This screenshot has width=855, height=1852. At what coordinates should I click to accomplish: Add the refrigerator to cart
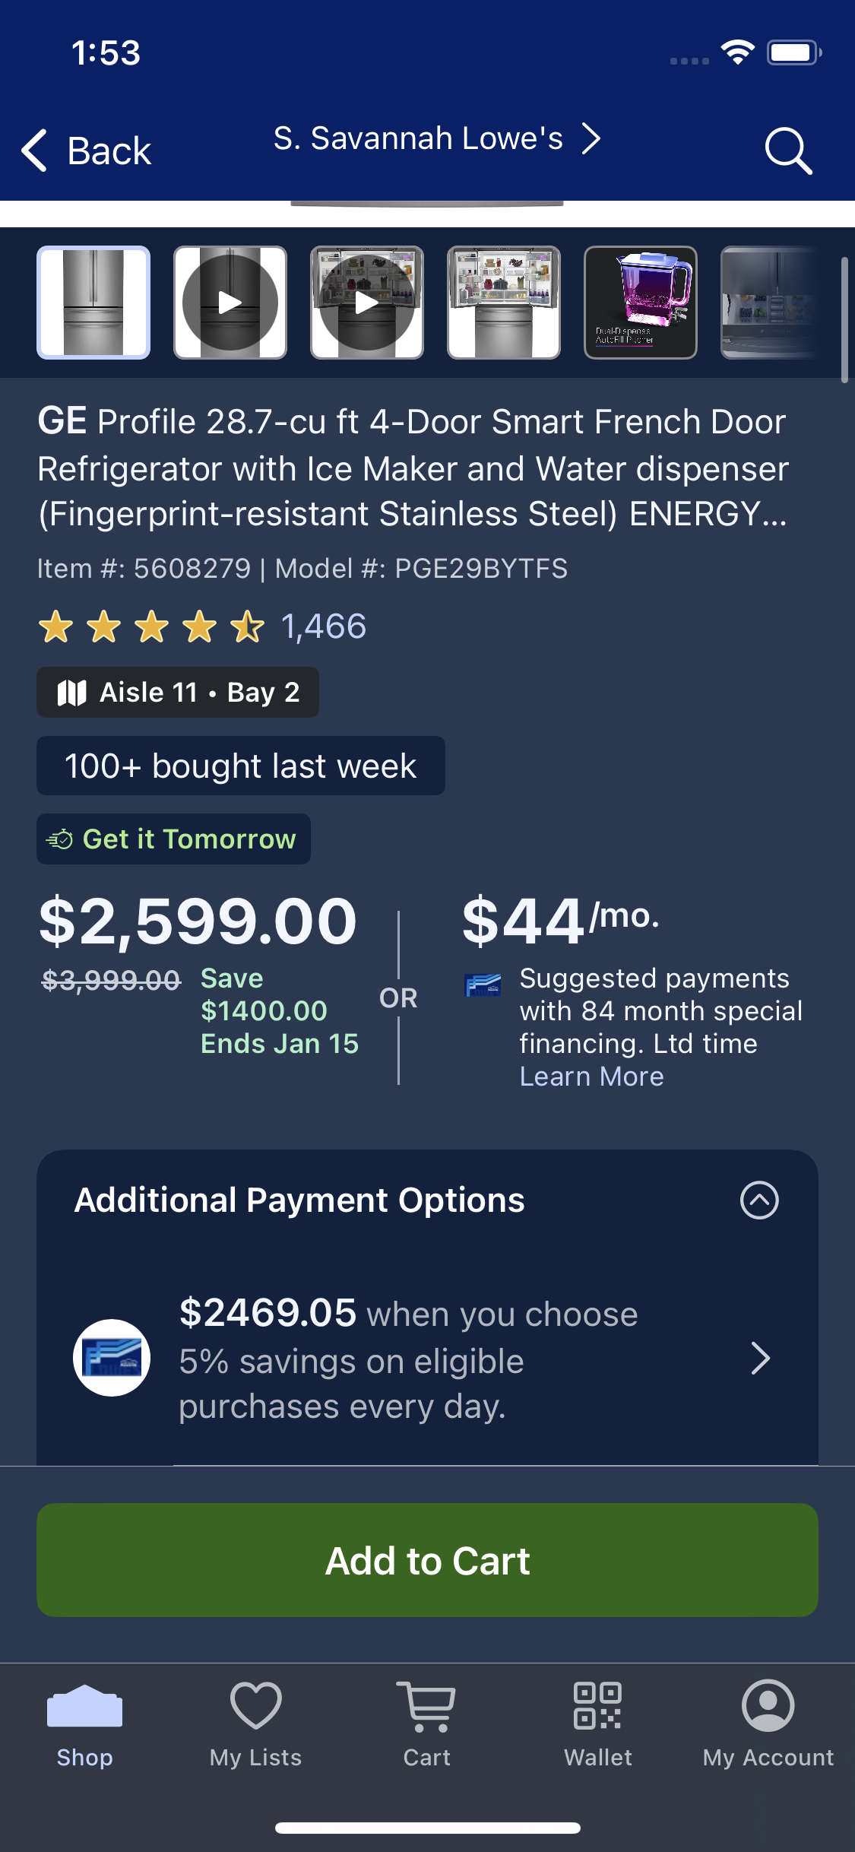pos(427,1560)
